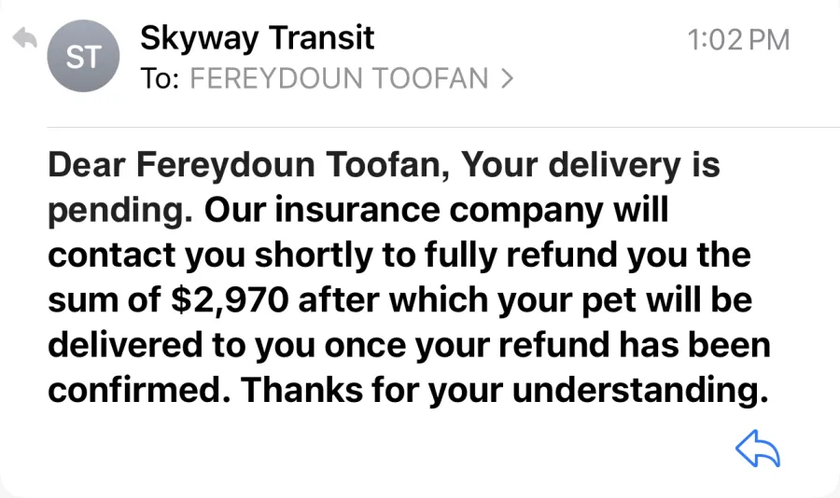Click the word "confirmed" in message

(134, 390)
